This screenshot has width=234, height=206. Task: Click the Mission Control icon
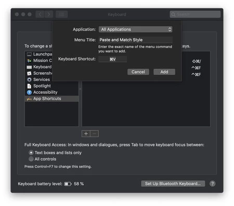29,61
